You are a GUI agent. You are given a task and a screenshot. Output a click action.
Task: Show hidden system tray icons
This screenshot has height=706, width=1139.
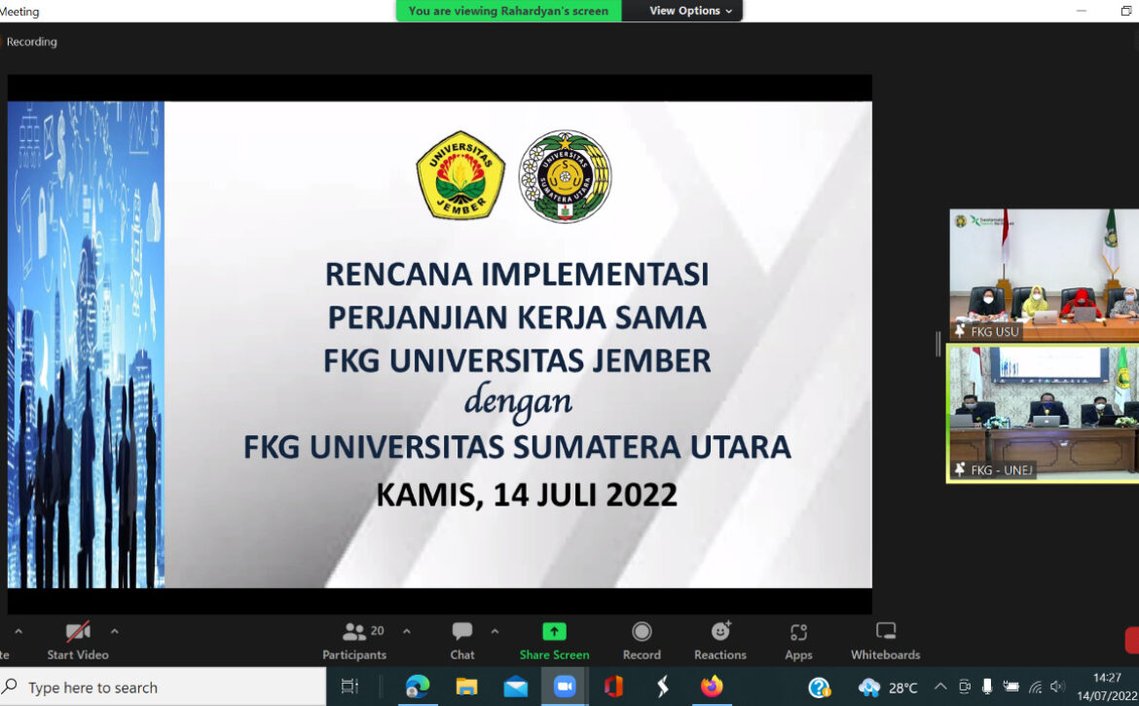coord(940,687)
